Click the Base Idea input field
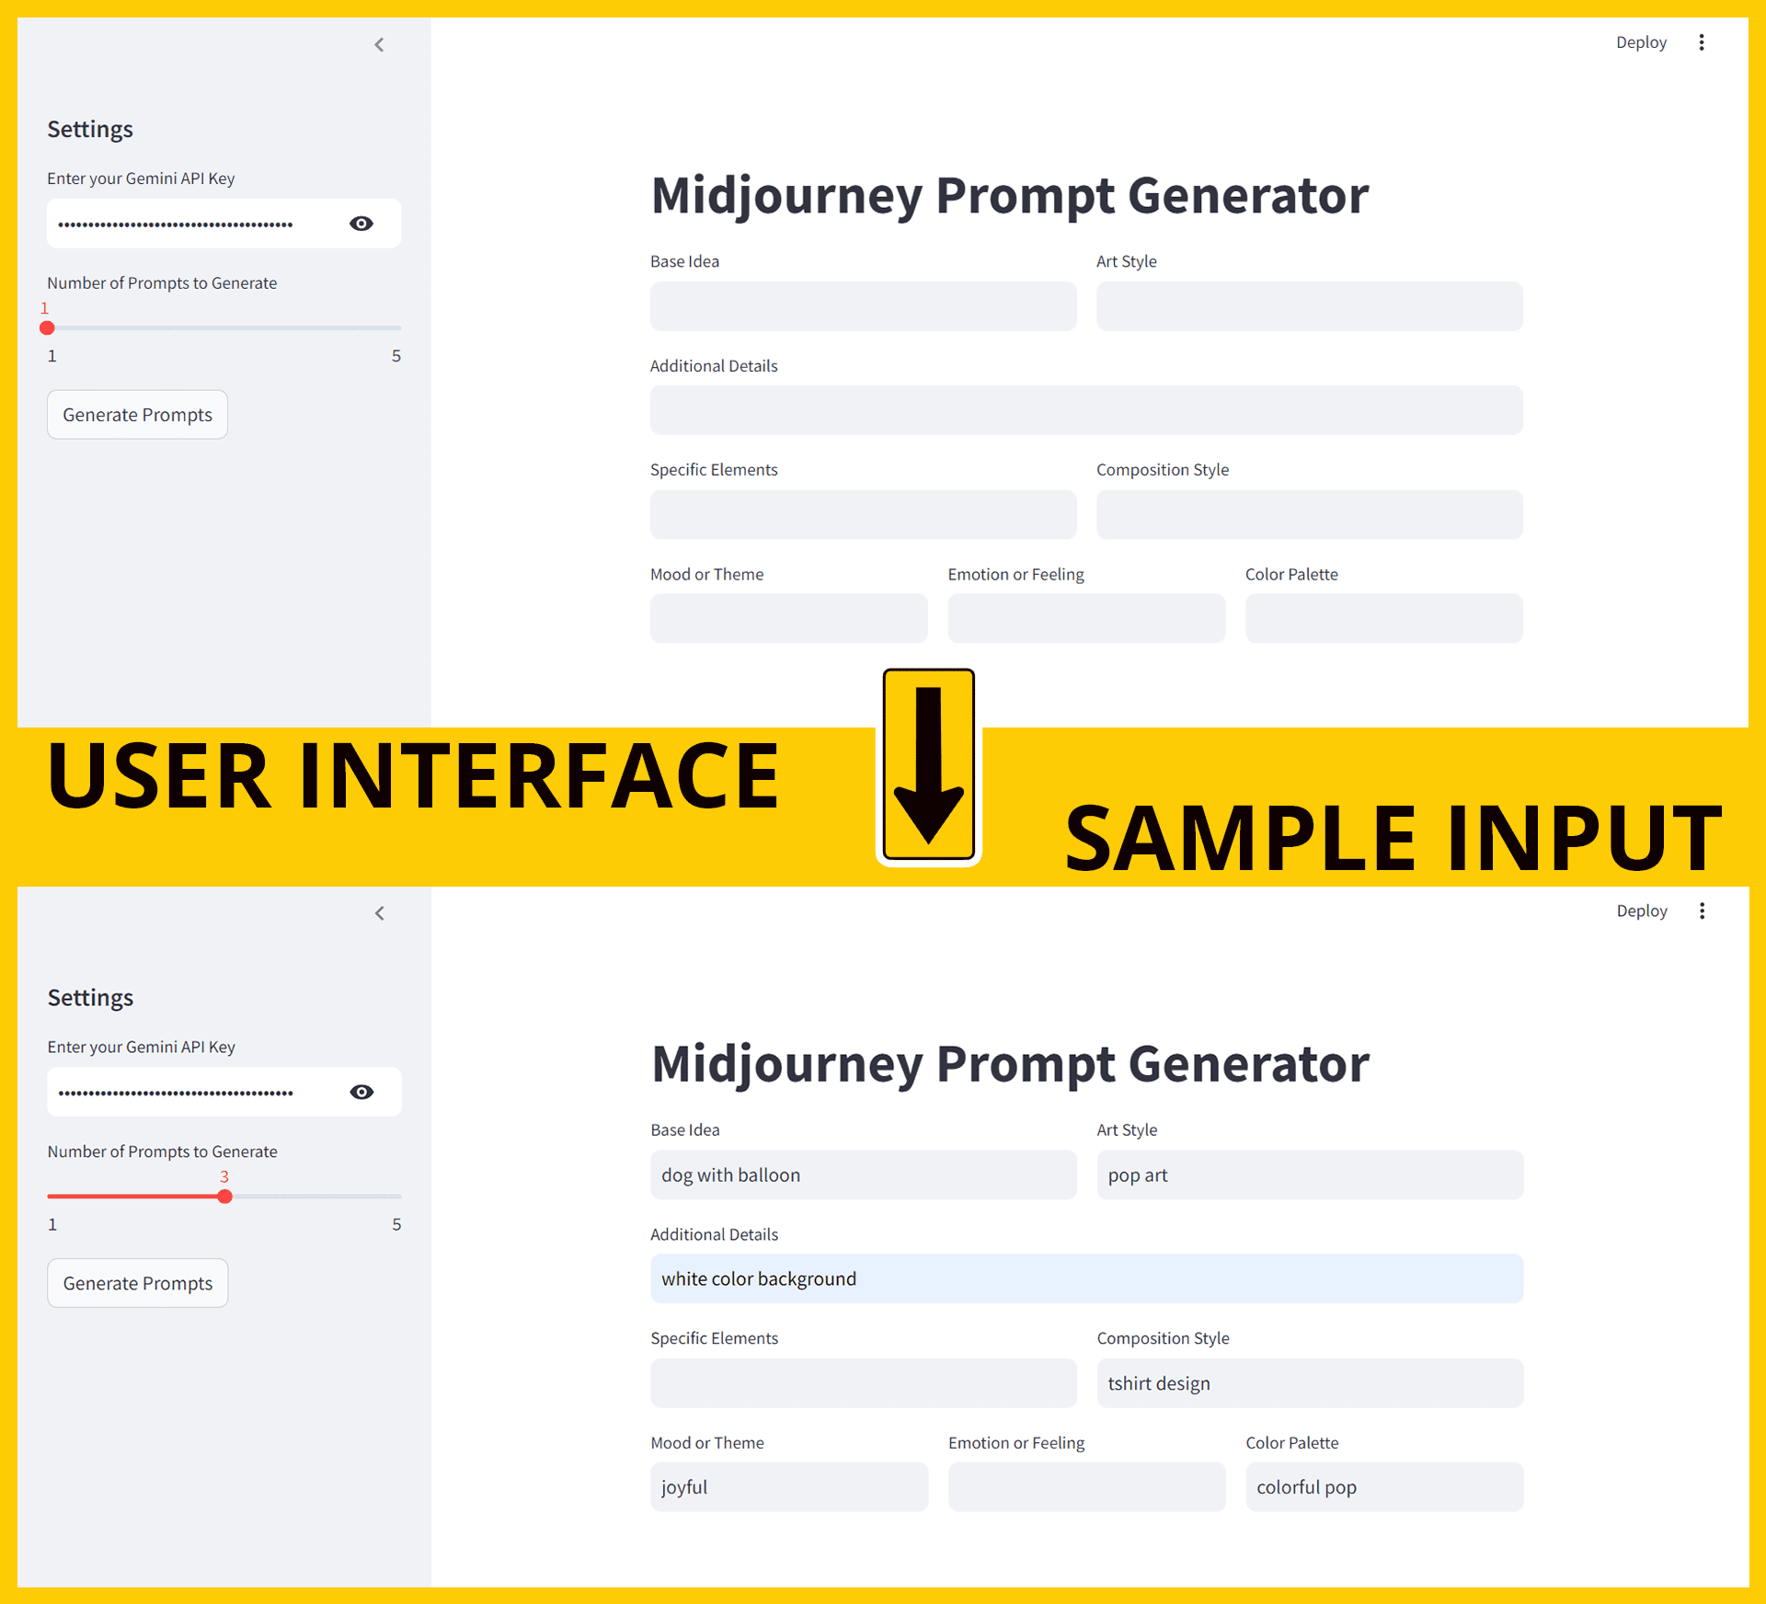This screenshot has height=1604, width=1766. [x=867, y=306]
